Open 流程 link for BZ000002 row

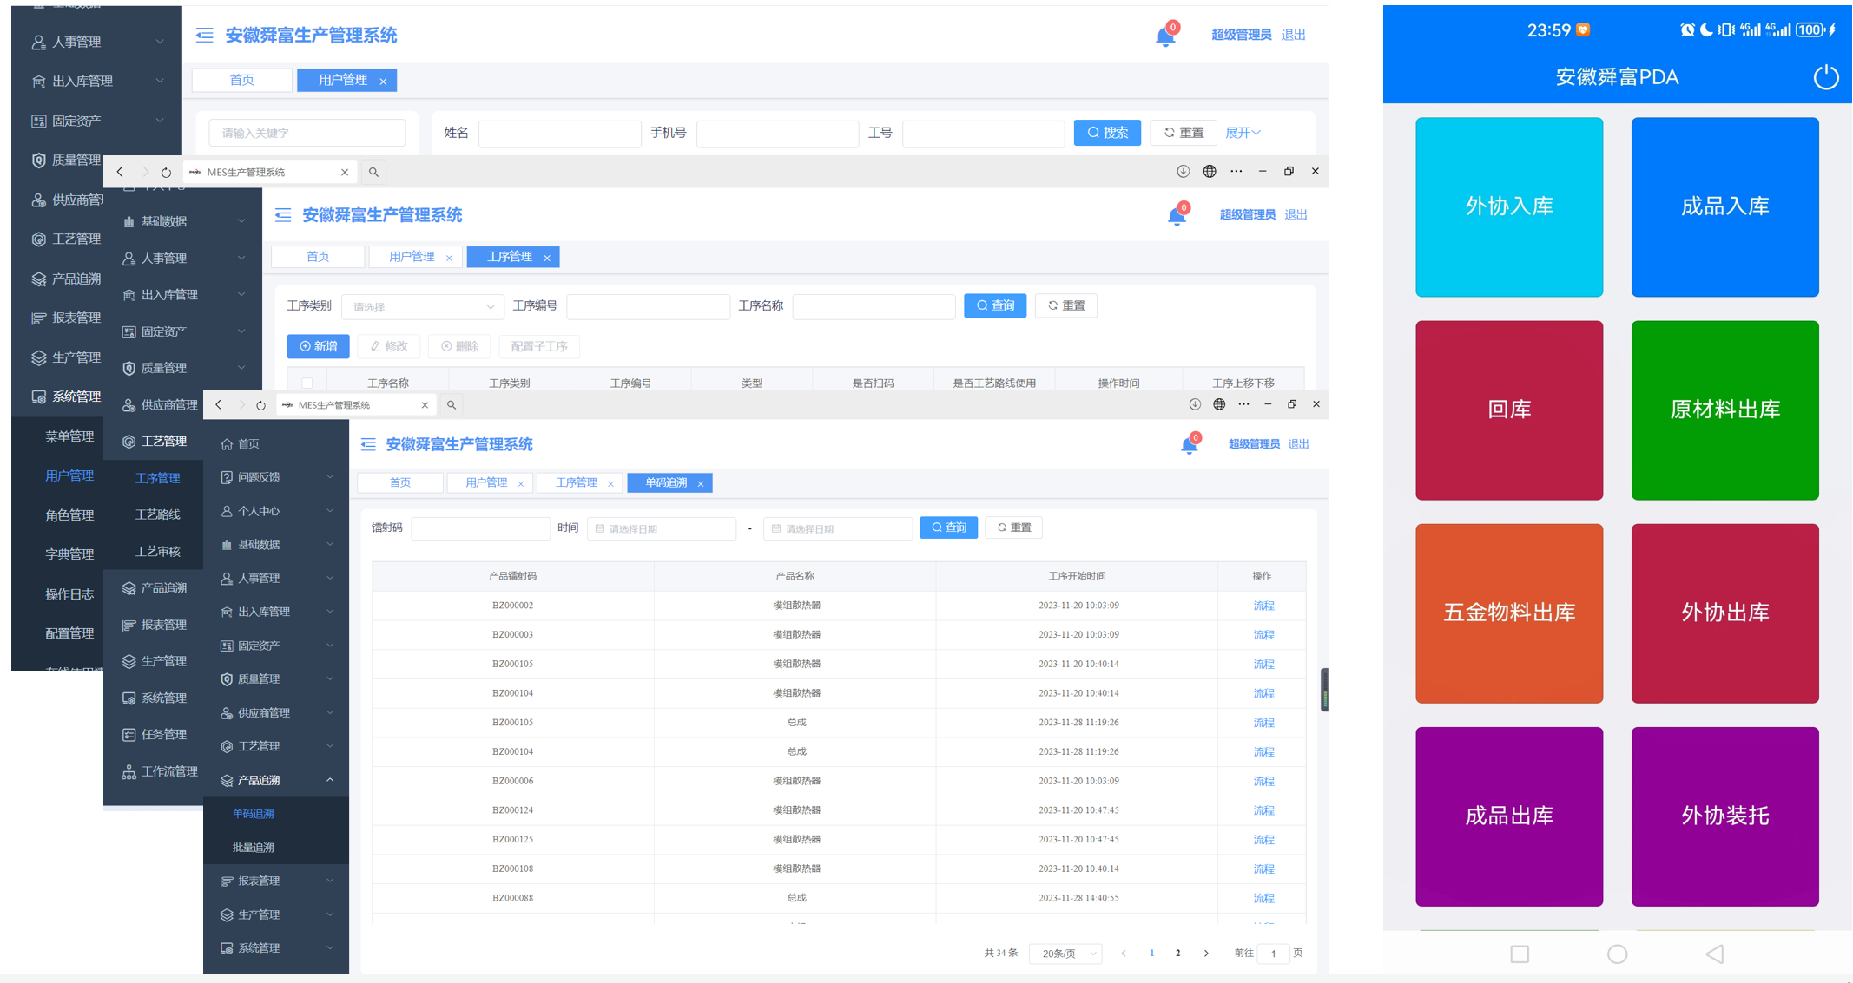tap(1263, 606)
